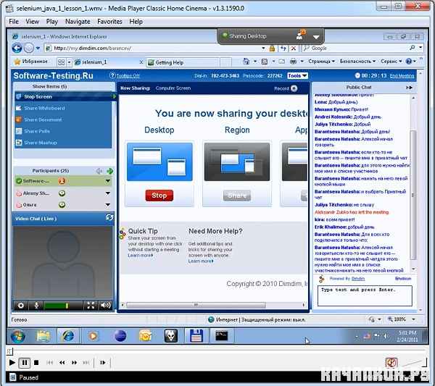Click the video chat fullscreen icon
The image size is (435, 386).
tap(91, 306)
